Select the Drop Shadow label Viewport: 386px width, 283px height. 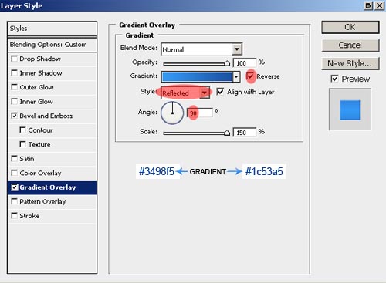click(x=40, y=59)
